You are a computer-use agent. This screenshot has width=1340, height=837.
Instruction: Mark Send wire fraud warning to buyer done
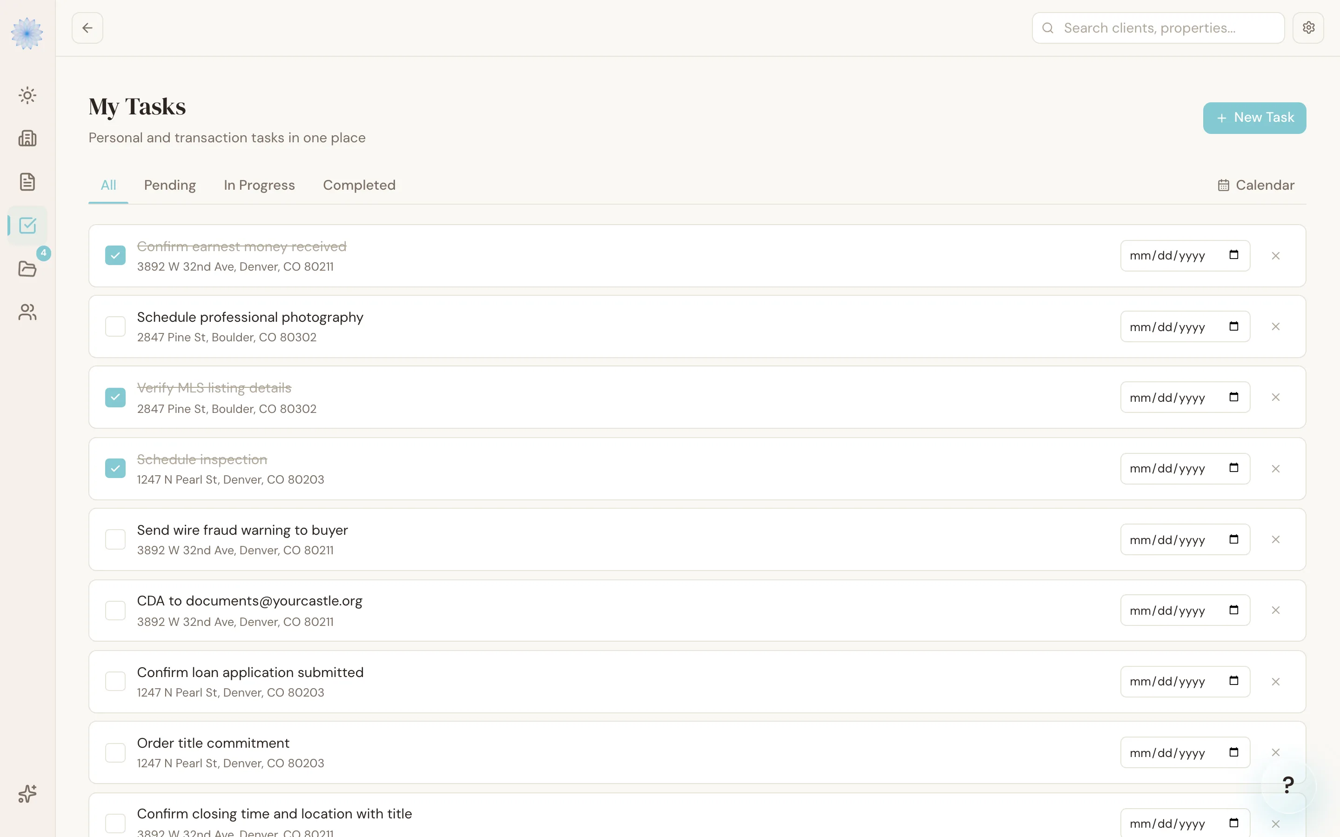(x=115, y=539)
